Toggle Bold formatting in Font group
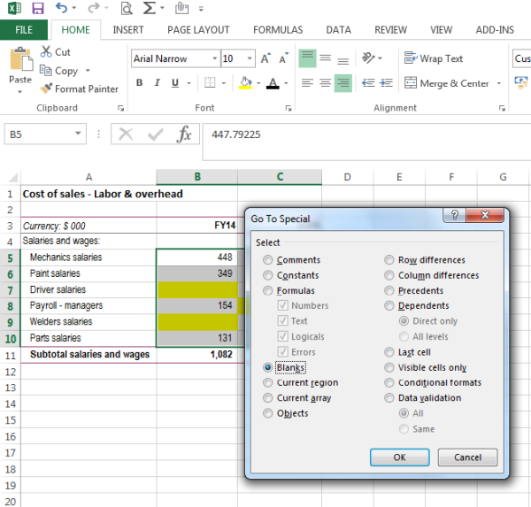Screen dimensions: 531x507 tap(140, 84)
